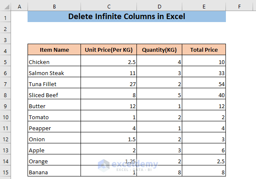Image resolution: width=256 pixels, height=179 pixels.
Task: Click the 'Peapper' item cell
Action: (x=54, y=128)
